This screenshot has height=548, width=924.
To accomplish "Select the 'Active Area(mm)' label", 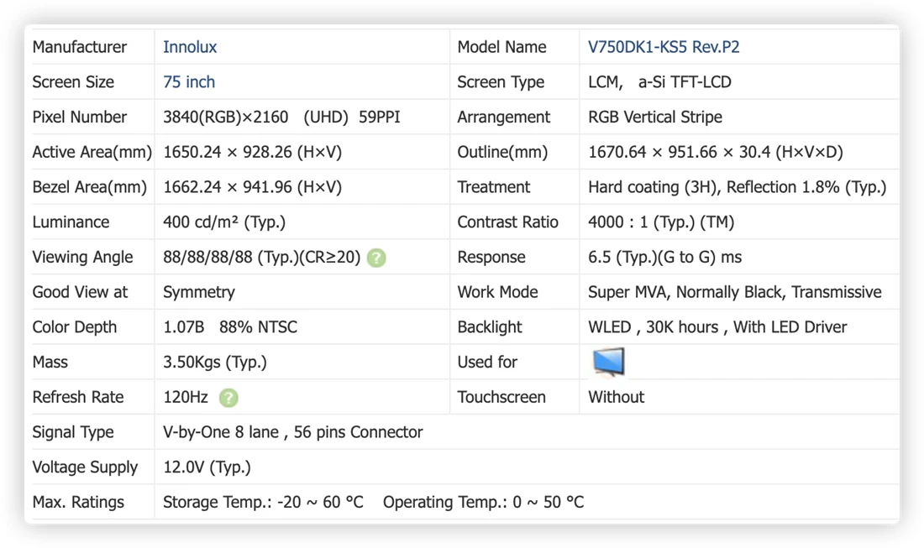I will [92, 152].
